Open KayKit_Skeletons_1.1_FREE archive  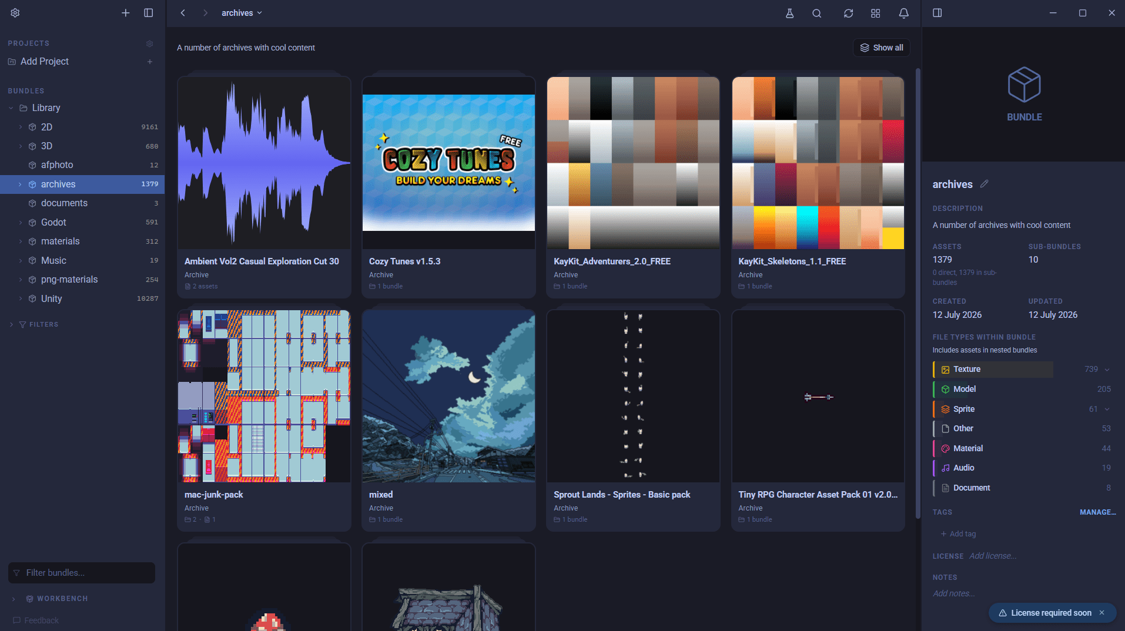818,187
